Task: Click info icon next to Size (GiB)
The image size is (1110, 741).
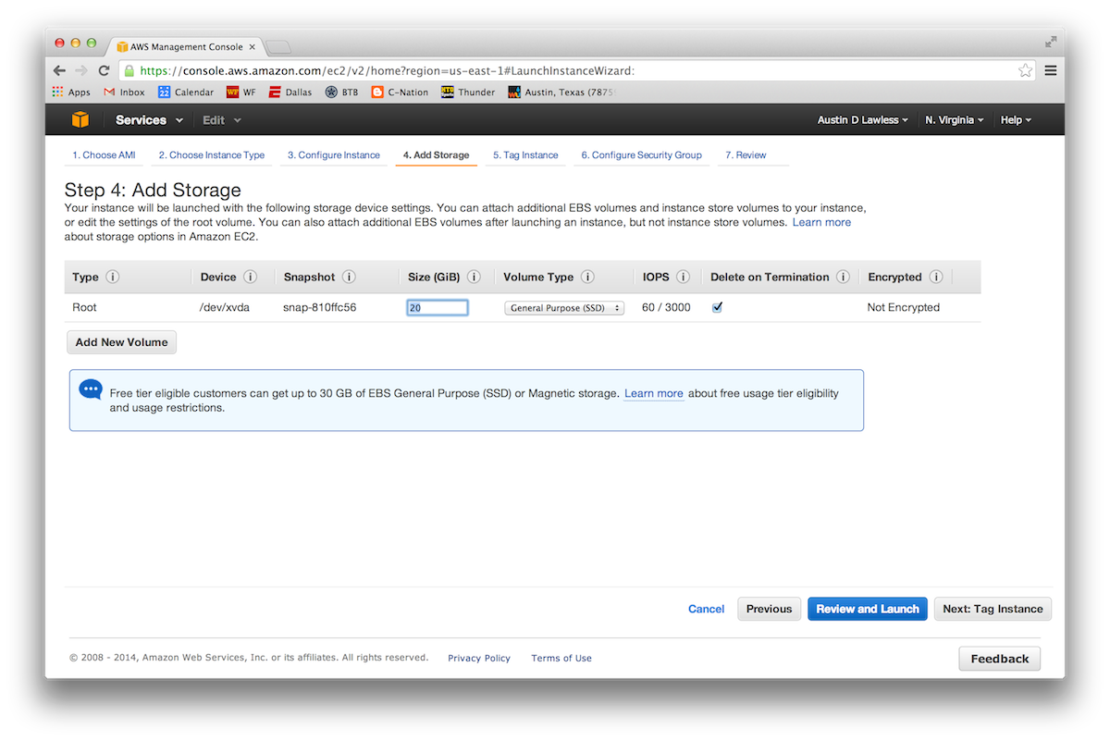Action: point(474,277)
